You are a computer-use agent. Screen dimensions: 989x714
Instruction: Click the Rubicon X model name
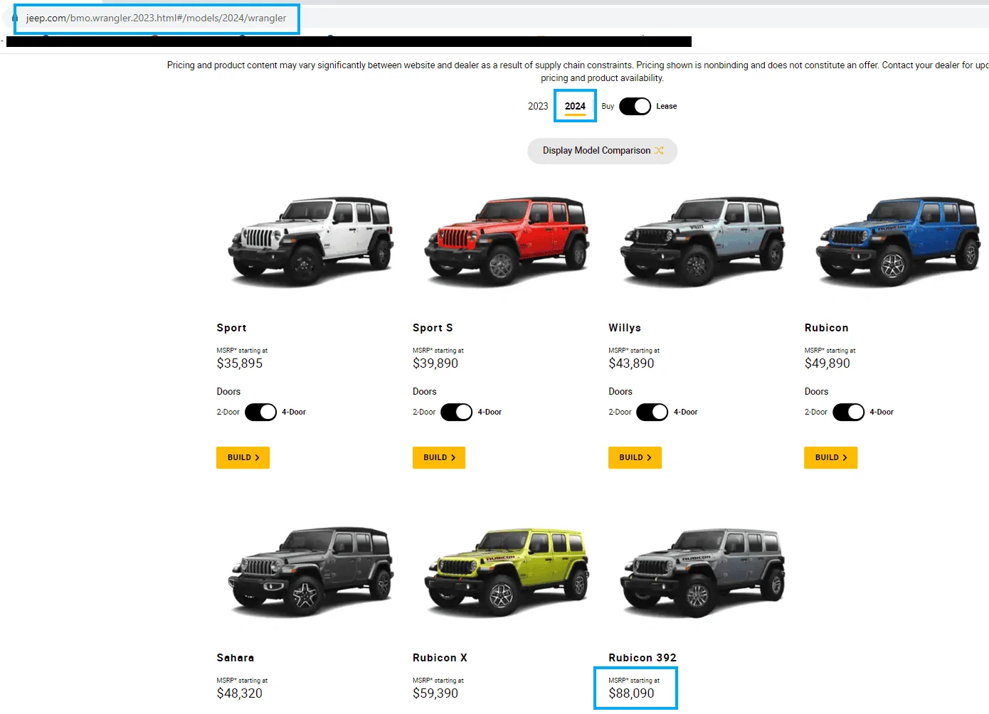click(440, 658)
